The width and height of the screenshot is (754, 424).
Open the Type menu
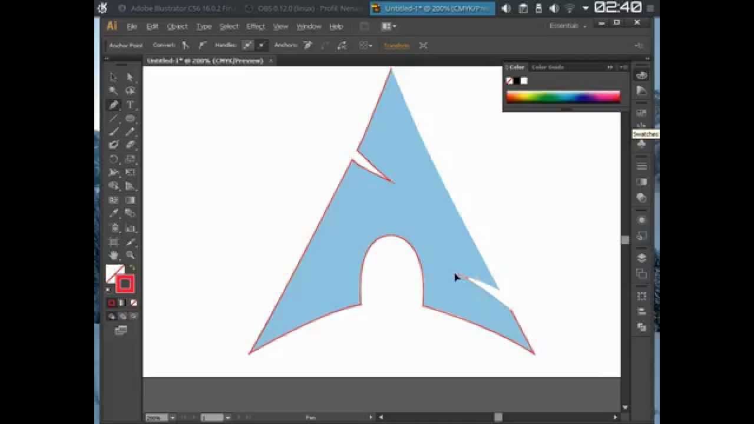pos(204,26)
